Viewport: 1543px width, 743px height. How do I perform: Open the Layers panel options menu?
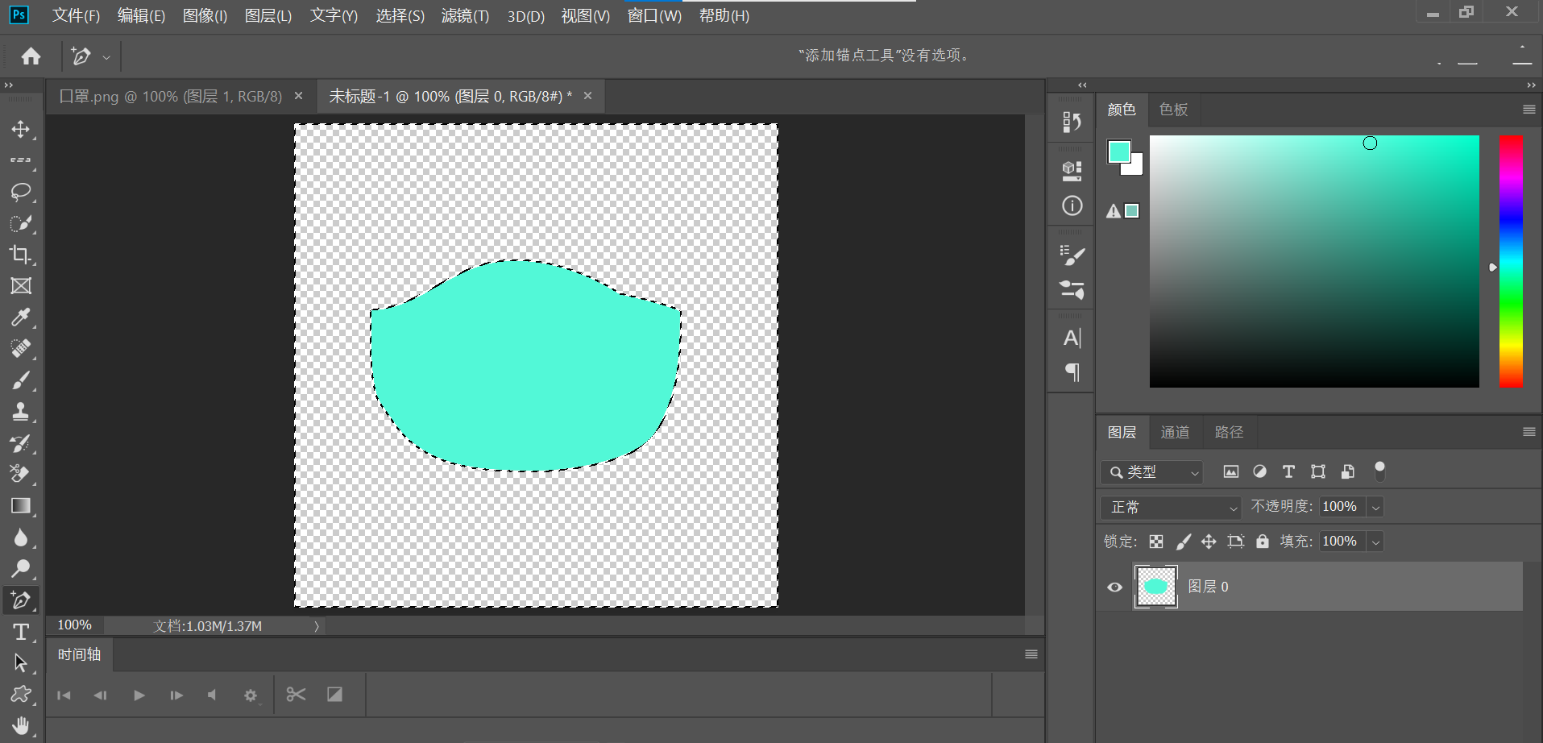(1528, 432)
